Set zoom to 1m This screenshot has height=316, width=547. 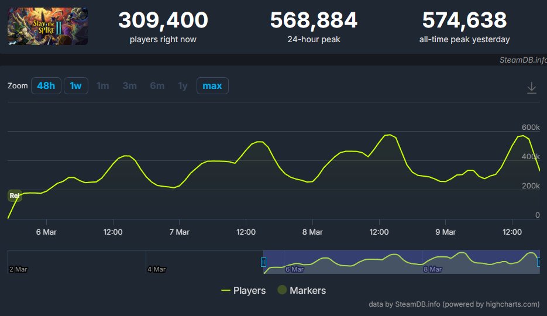click(102, 86)
